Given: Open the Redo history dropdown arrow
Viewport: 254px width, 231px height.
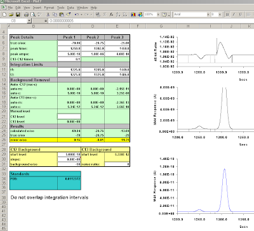Looking at the screenshot, I should point(91,15).
